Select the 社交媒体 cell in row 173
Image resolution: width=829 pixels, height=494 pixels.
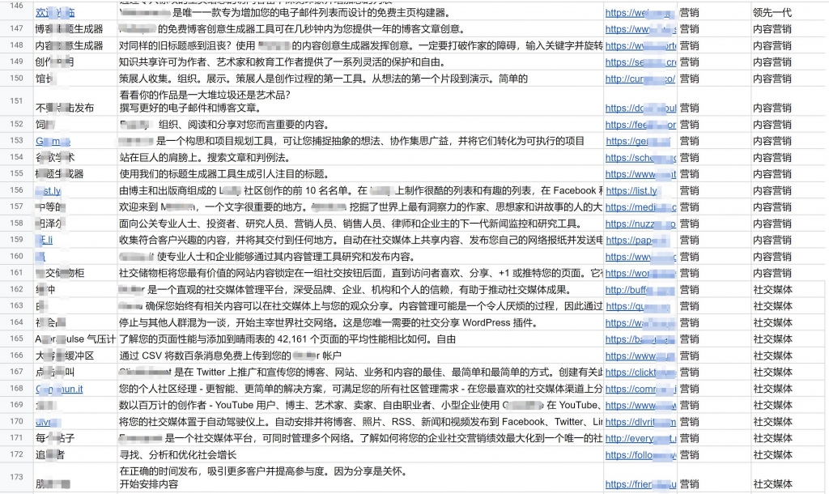coord(788,478)
